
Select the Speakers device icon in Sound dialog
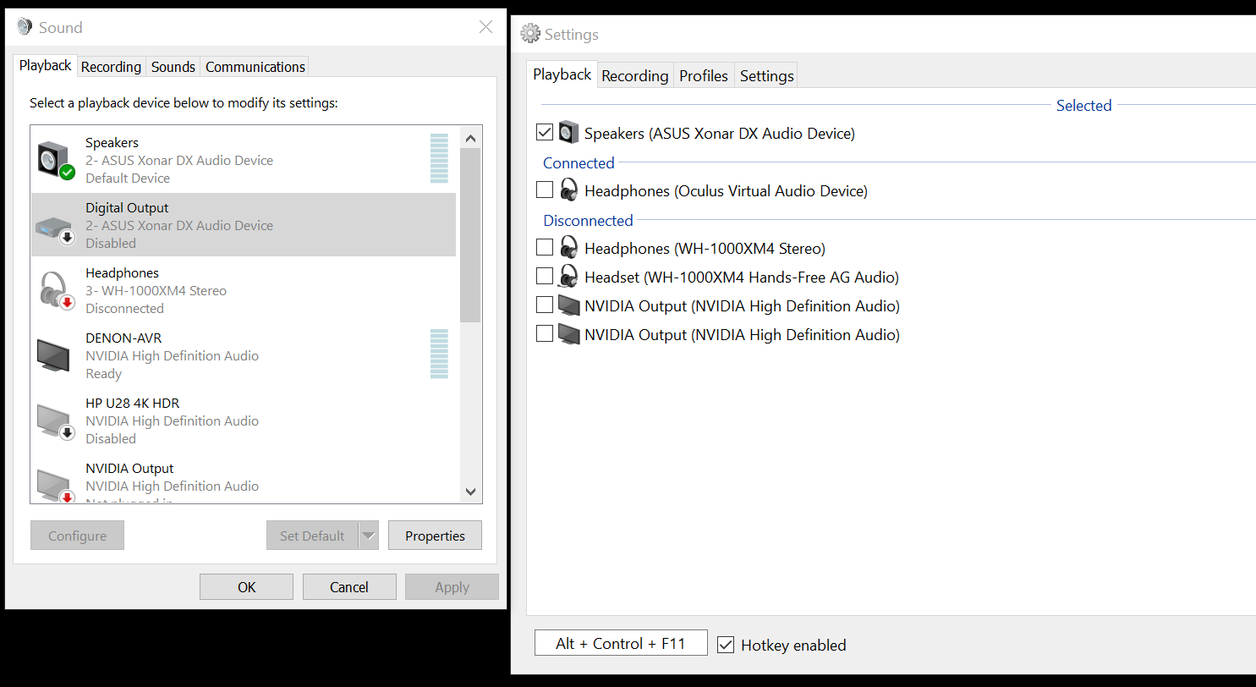coord(52,158)
